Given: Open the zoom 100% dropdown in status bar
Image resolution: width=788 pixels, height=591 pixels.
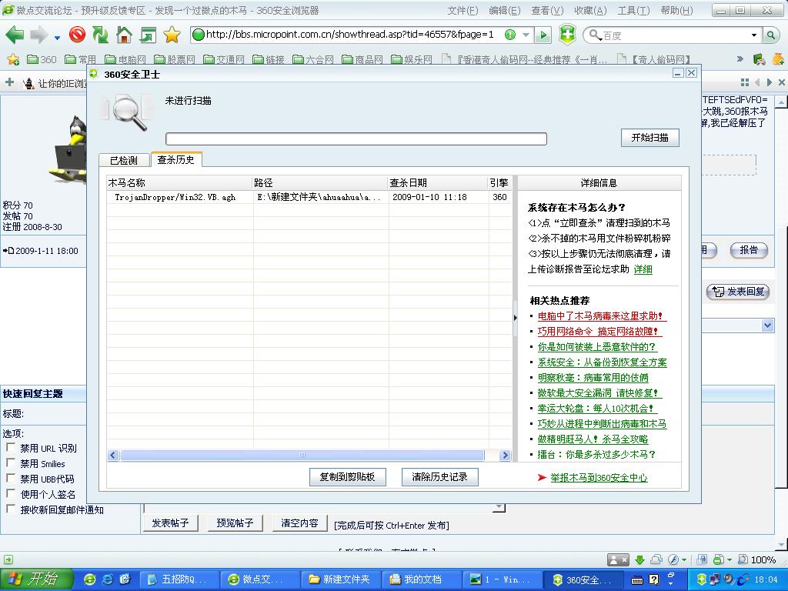Looking at the screenshot, I should 756,559.
